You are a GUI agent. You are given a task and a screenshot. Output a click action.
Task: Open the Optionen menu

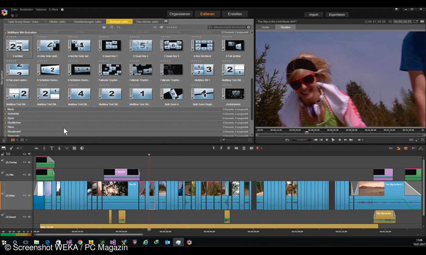pos(41,10)
